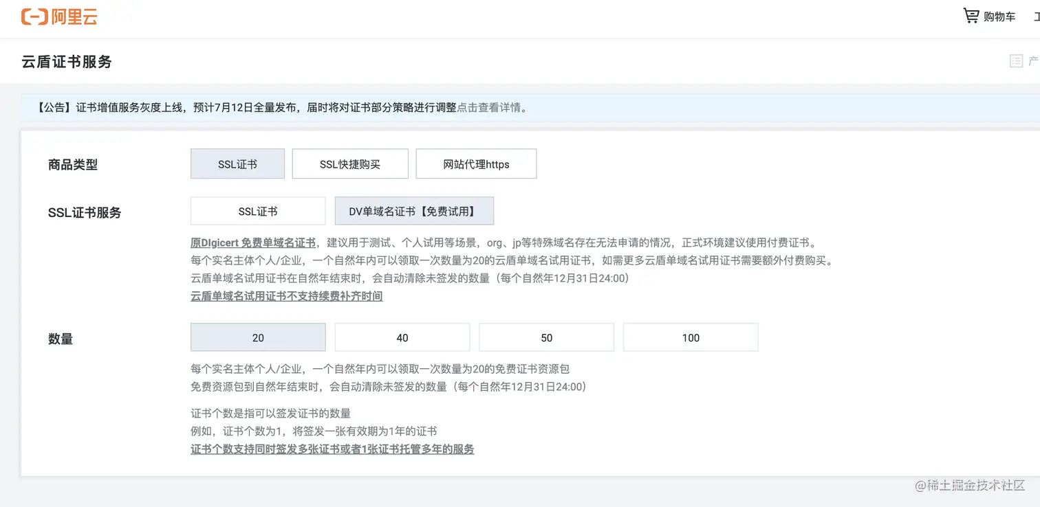Image resolution: width=1040 pixels, height=507 pixels.
Task: Click the SSL证书服务 row label
Action: click(x=85, y=213)
